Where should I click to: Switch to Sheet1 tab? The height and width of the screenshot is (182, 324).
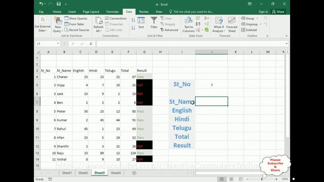67,173
